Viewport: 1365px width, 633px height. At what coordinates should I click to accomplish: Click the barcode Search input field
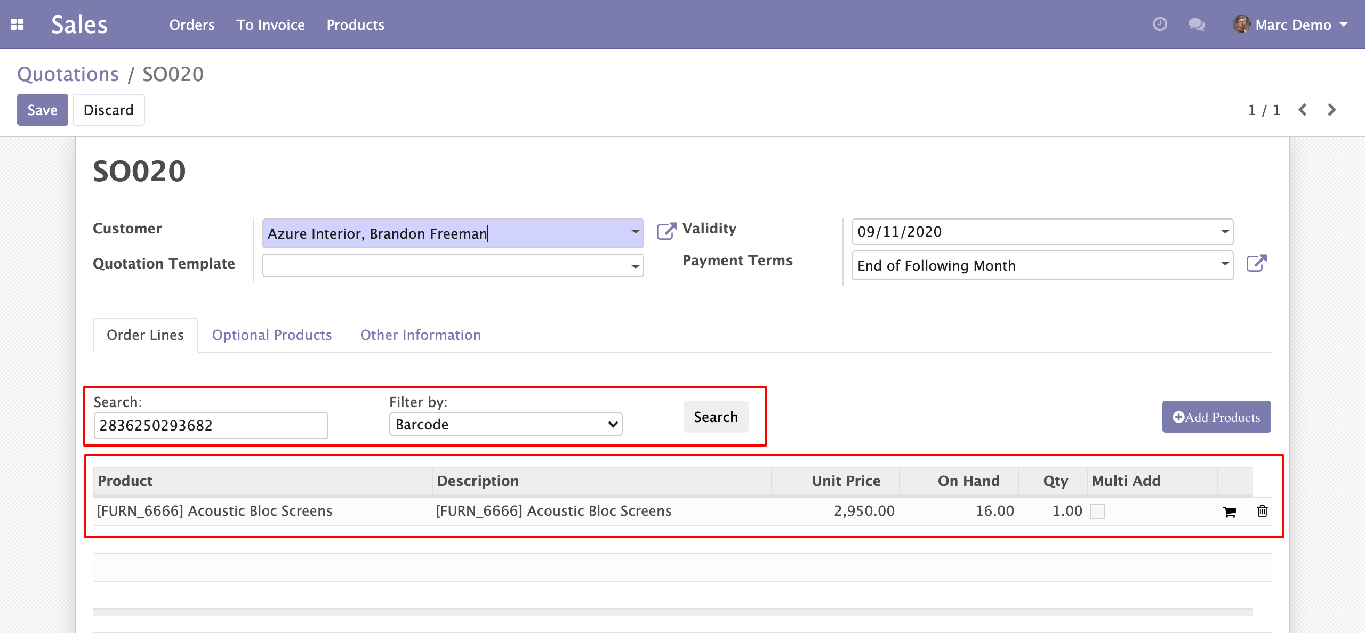[x=211, y=426]
